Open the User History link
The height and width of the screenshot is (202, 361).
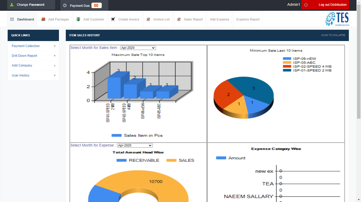(21, 75)
